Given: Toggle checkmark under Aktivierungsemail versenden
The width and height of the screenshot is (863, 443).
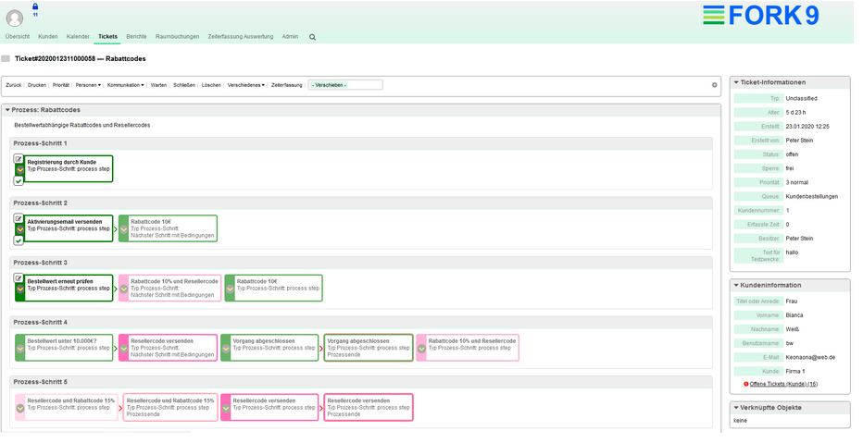Looking at the screenshot, I should click(x=19, y=240).
